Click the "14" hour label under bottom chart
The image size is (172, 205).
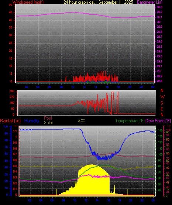(97, 200)
